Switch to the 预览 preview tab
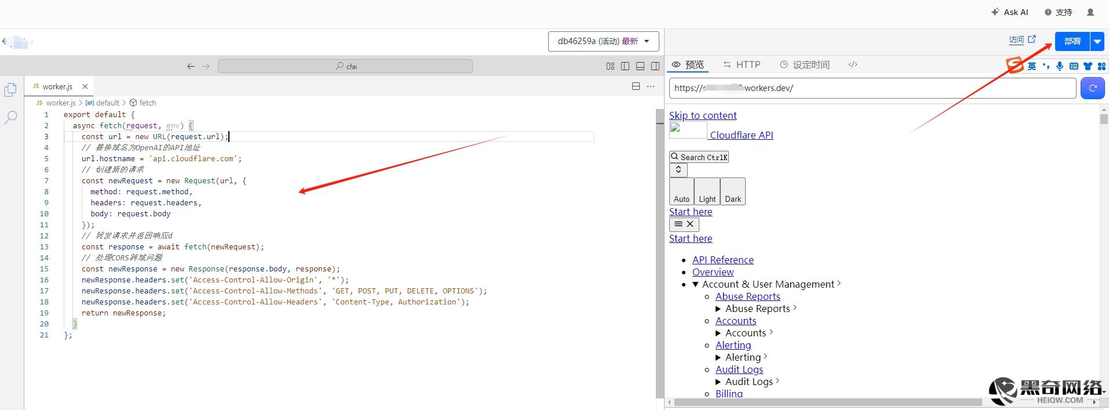The image size is (1109, 410). pos(688,64)
